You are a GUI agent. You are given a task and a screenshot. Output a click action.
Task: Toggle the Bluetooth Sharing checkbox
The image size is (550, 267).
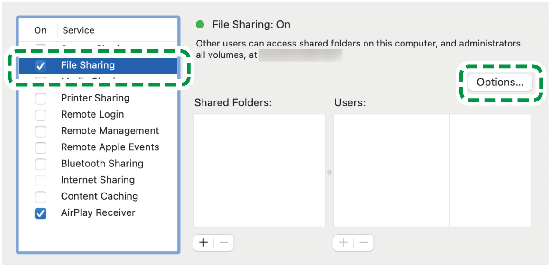41,164
